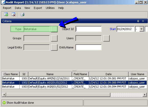Screen dimensions: 148x107
Task: Open the Utilities menu
Action: pyautogui.click(x=50, y=8)
